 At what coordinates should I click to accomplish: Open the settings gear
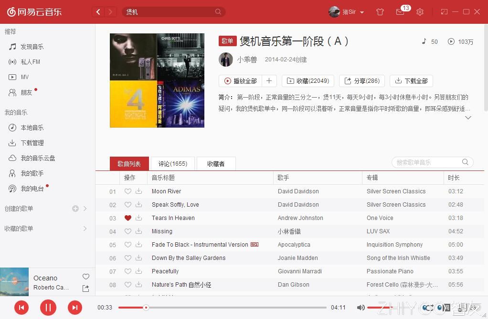tap(420, 12)
